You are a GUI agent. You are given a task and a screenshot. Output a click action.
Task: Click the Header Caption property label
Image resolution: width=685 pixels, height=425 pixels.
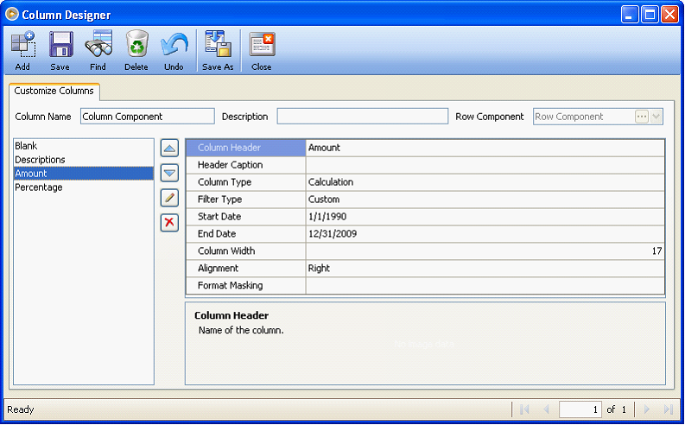click(231, 165)
